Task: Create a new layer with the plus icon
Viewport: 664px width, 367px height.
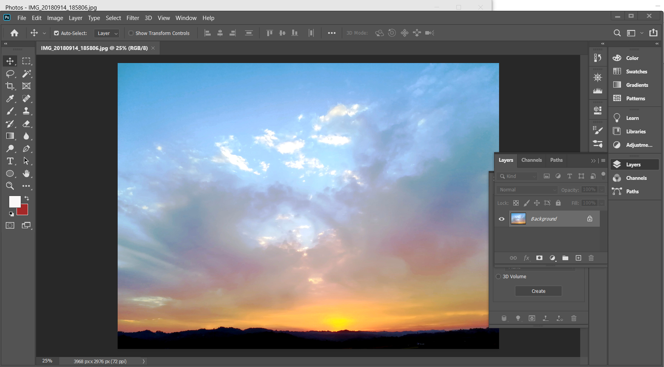Action: point(578,258)
